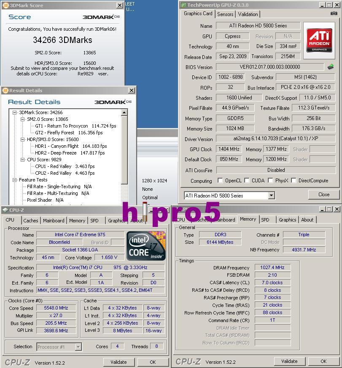Click the left CPU-Z window title icon
Screen dimensions: 342x368
coord(5,210)
